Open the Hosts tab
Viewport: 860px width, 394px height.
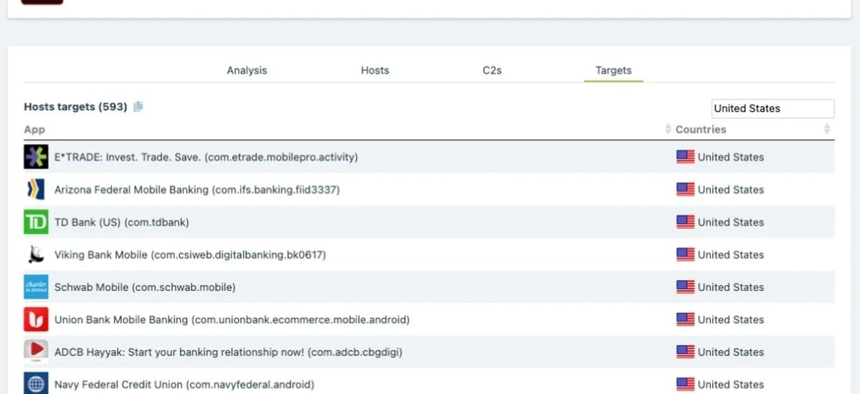[375, 70]
